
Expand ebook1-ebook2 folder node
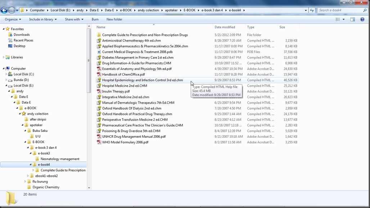click(x=28, y=176)
